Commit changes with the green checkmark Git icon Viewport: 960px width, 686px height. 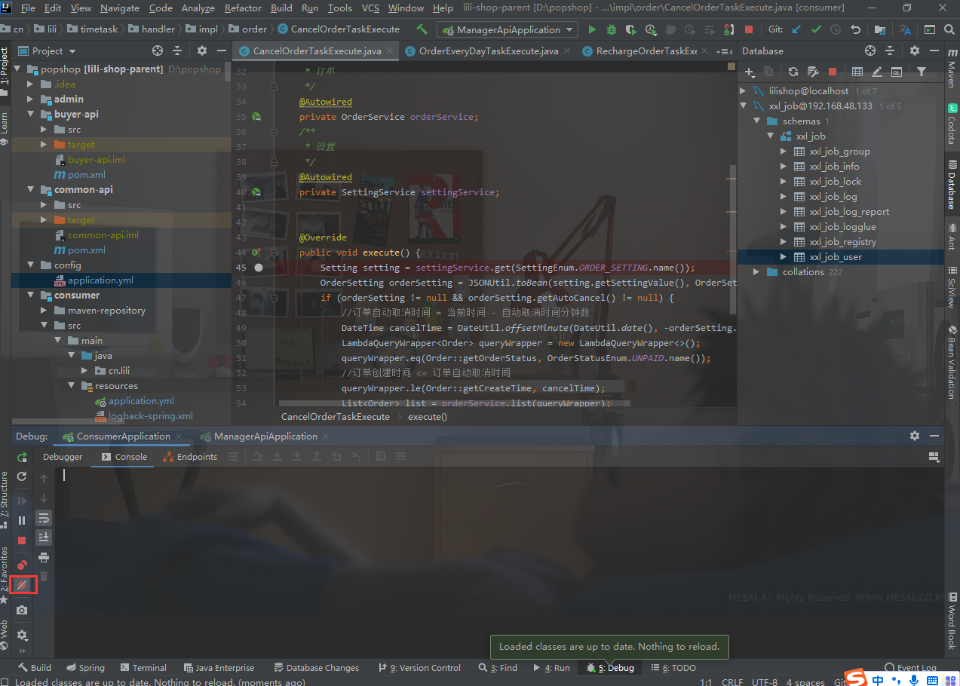pos(815,30)
